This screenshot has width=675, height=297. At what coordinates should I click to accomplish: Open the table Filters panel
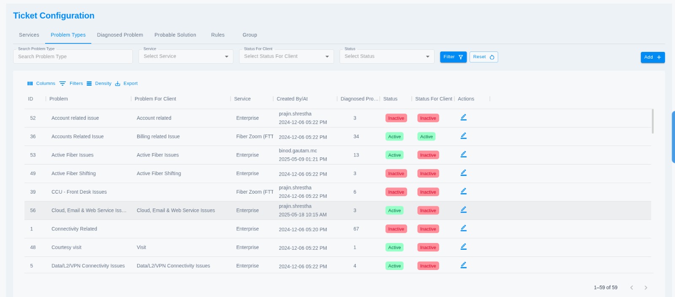coord(71,84)
